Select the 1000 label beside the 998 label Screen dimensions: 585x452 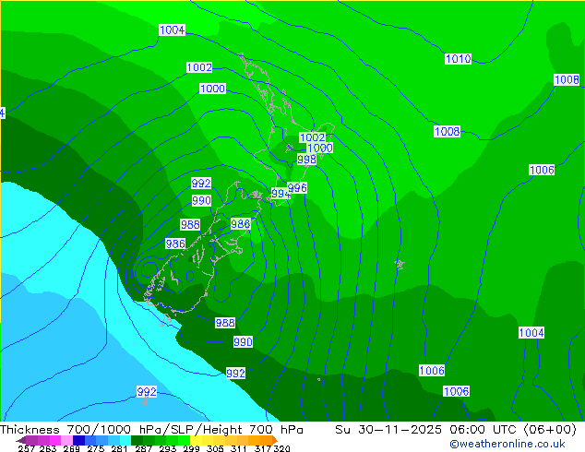tap(320, 148)
